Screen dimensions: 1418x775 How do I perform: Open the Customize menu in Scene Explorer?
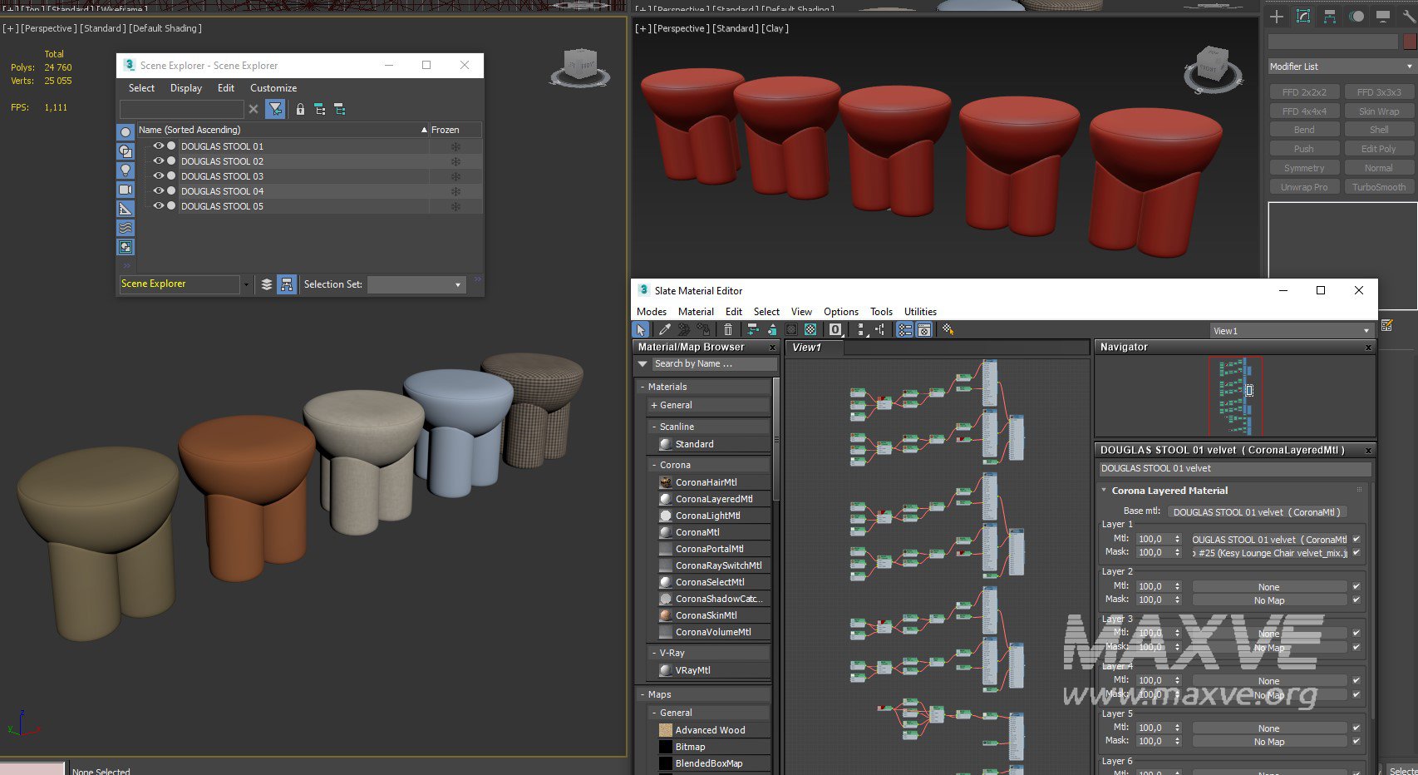pyautogui.click(x=273, y=88)
